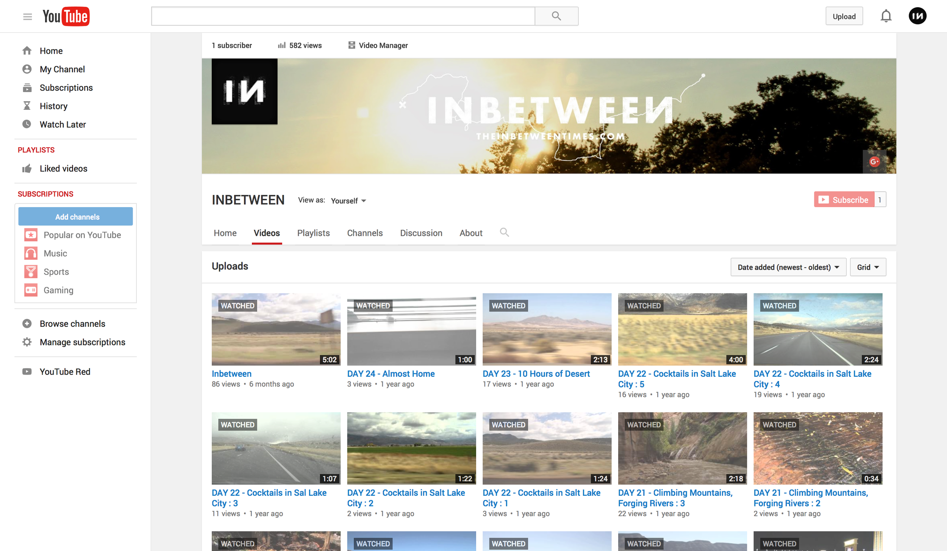The image size is (947, 551).
Task: Click the views bar-chart icon
Action: pyautogui.click(x=281, y=45)
